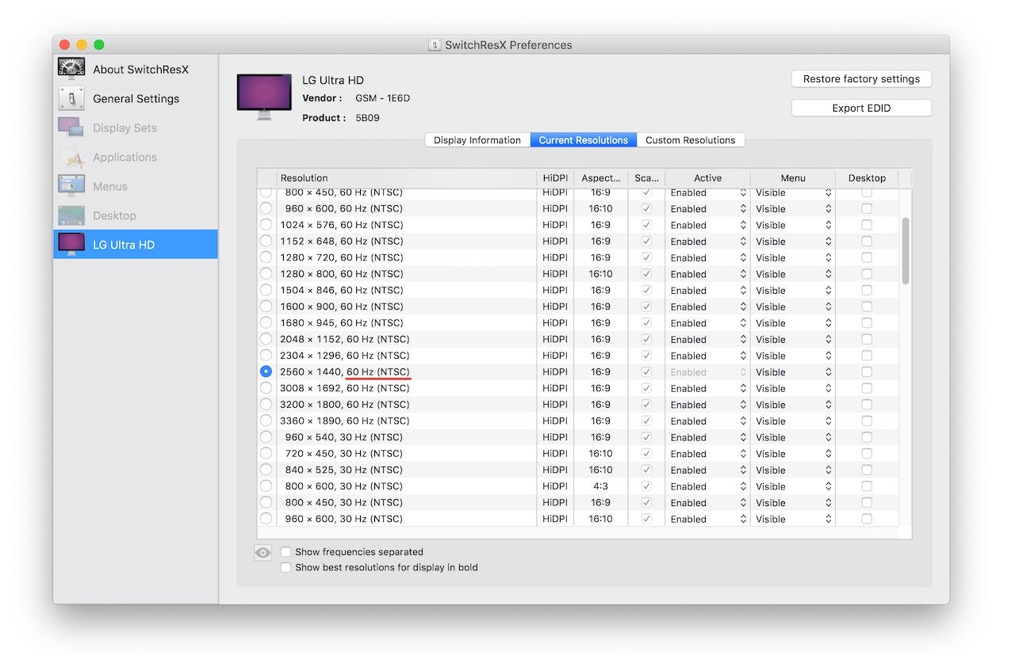
Task: Click the eye icon below the resolution list
Action: [x=263, y=553]
